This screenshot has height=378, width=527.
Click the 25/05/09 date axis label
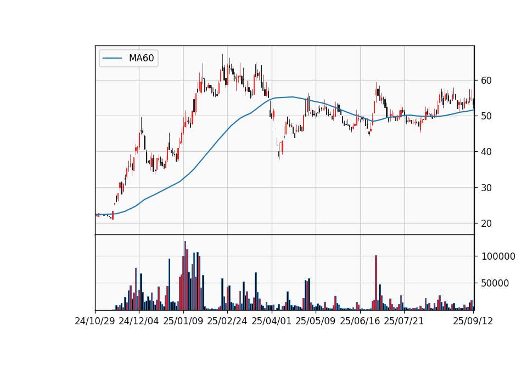click(316, 321)
